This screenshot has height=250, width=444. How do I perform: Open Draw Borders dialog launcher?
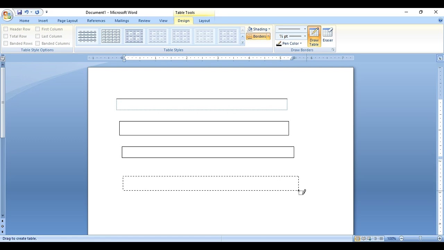point(333,50)
